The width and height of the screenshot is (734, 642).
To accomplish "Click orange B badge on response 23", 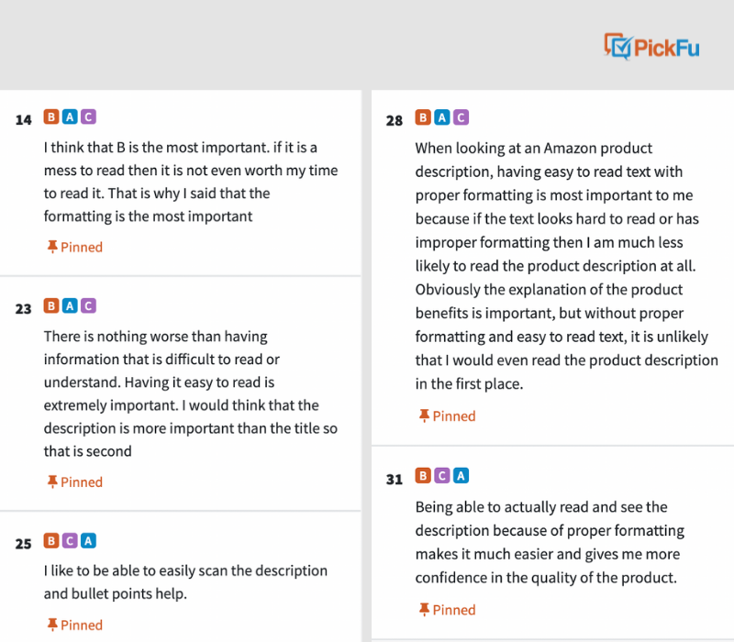I will (51, 305).
